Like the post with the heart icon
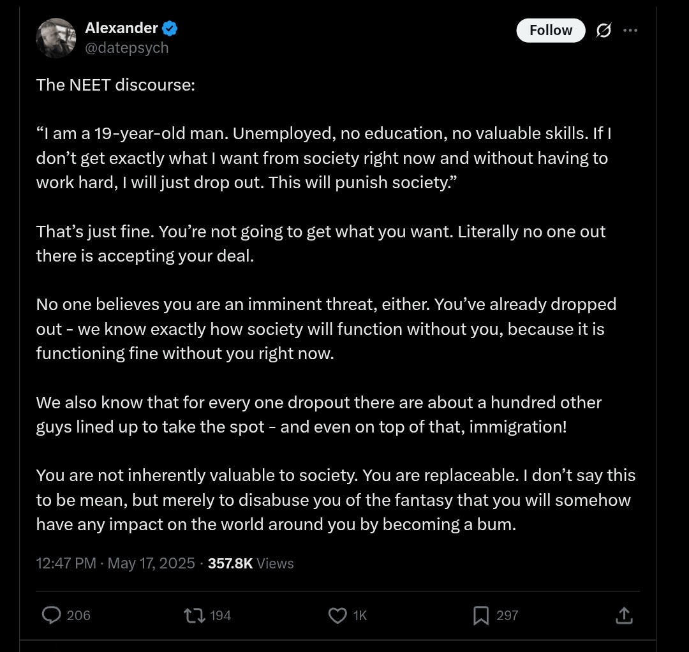Screen dimensions: 689x652 pyautogui.click(x=337, y=615)
